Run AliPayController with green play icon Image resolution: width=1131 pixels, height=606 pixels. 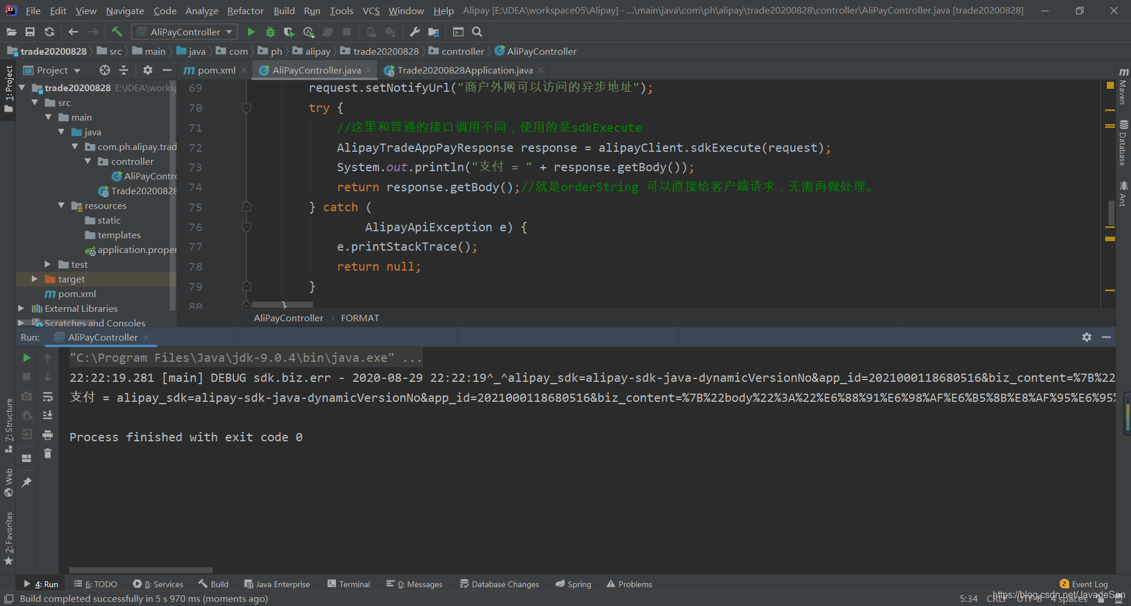[x=251, y=32]
